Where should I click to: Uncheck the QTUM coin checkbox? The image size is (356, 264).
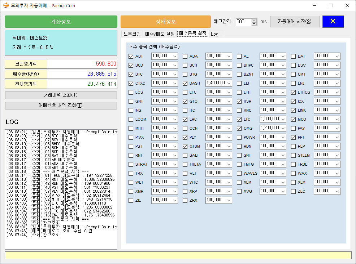click(x=185, y=146)
